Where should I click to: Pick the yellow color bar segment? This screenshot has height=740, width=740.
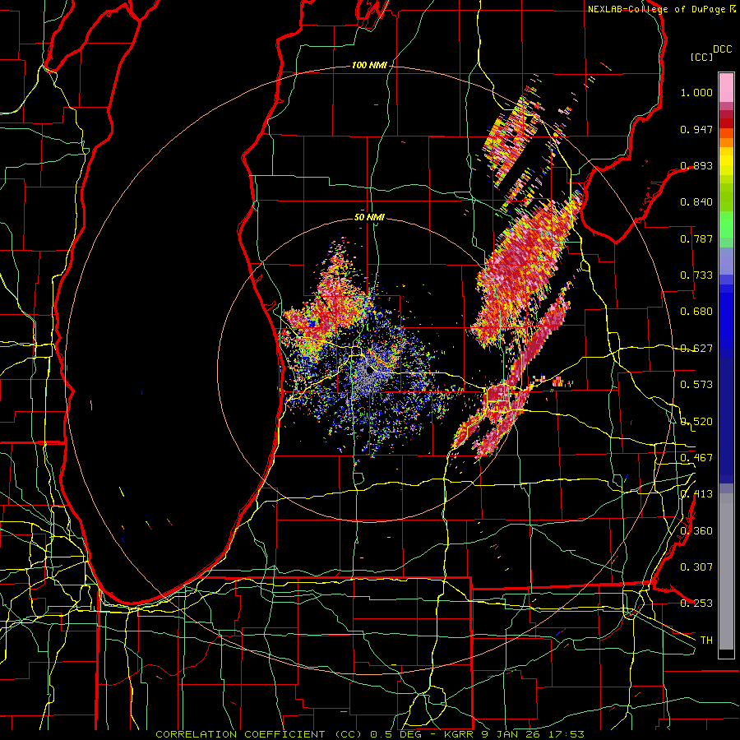tap(726, 161)
